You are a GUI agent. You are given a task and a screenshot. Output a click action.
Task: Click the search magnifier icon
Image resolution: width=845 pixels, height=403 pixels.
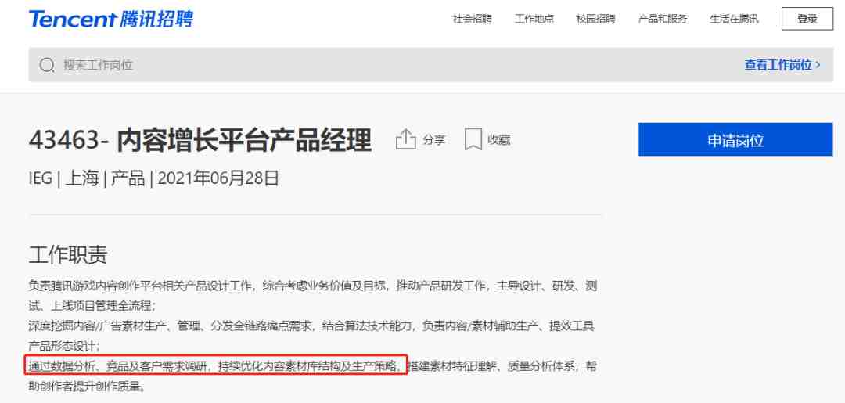47,65
